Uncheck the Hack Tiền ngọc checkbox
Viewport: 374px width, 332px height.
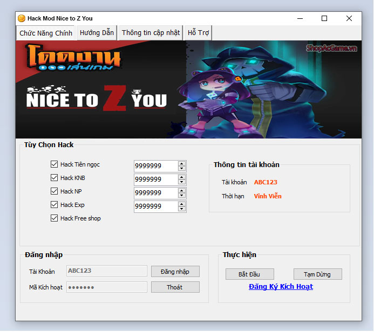pos(54,164)
